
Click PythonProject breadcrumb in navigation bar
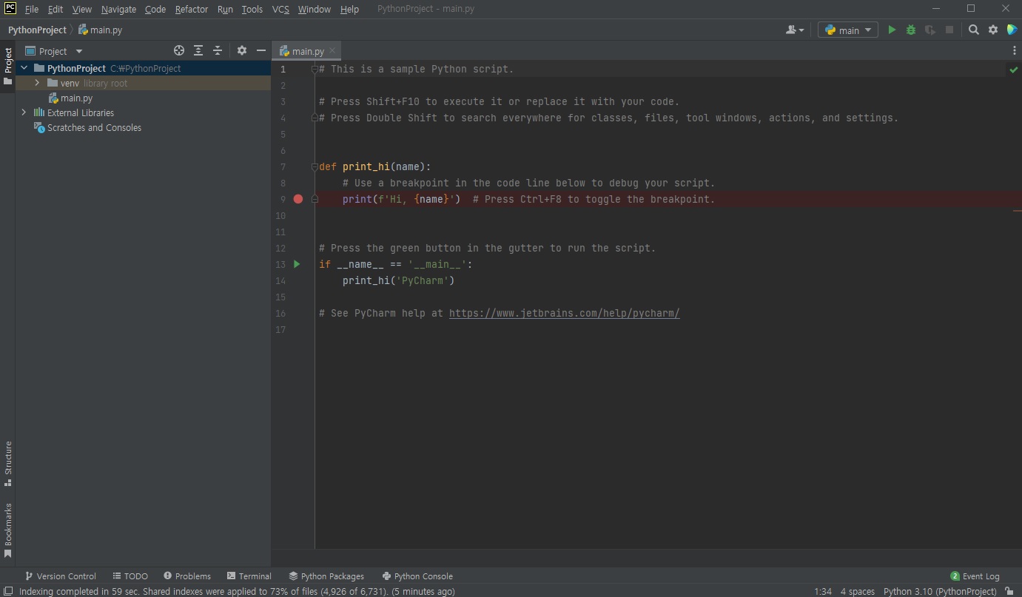click(37, 30)
